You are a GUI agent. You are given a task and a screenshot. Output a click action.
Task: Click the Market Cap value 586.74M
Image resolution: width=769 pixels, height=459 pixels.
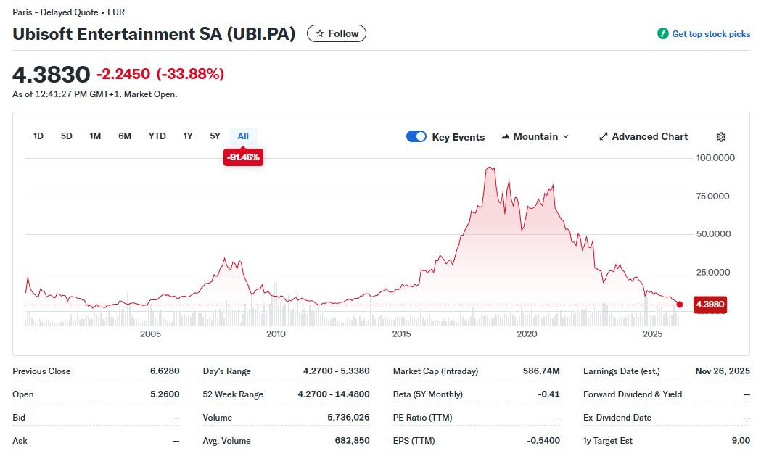click(541, 371)
